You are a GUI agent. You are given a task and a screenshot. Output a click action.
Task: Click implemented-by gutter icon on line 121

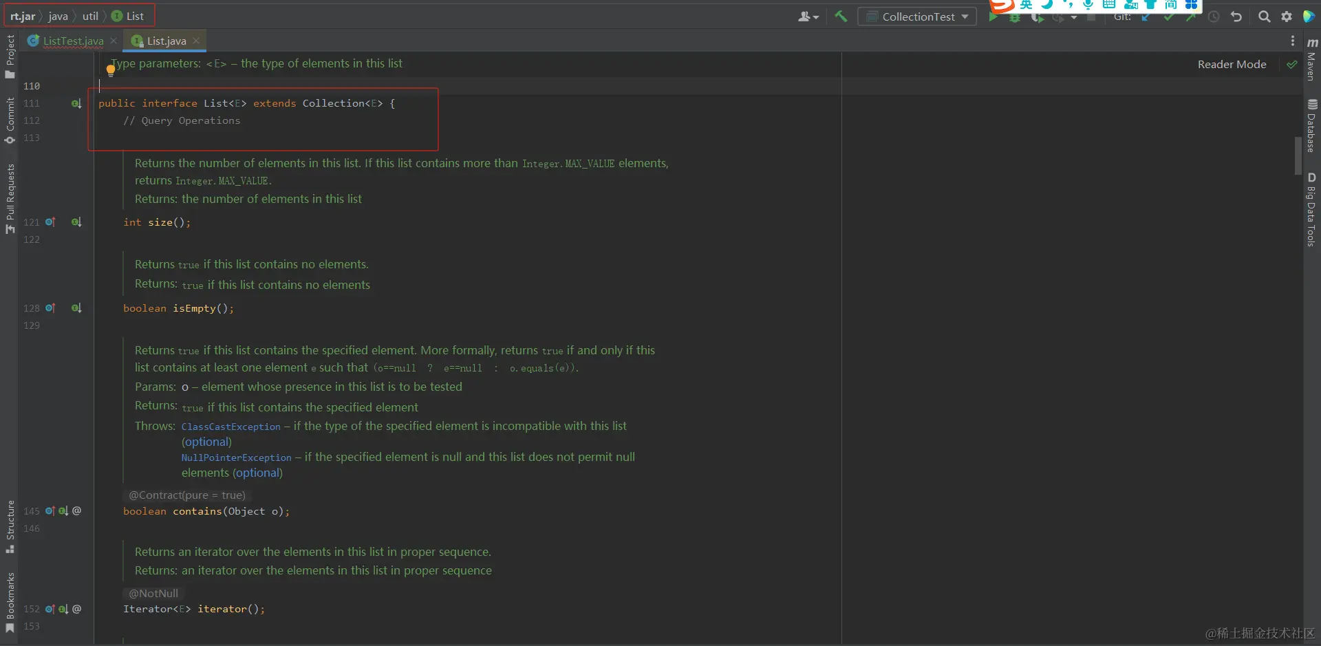[x=76, y=222]
